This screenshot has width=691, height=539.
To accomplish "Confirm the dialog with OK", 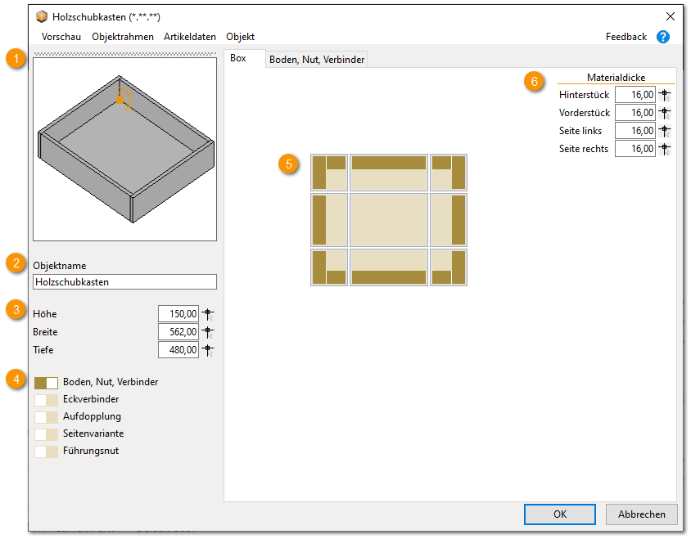I will (x=560, y=514).
